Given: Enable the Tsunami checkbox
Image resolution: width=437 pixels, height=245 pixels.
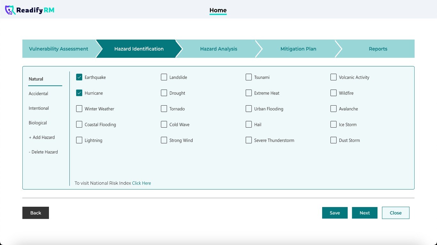Looking at the screenshot, I should coord(249,77).
